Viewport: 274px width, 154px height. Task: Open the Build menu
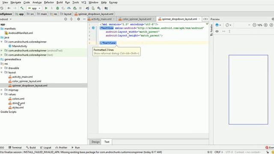pyautogui.click(x=60, y=3)
